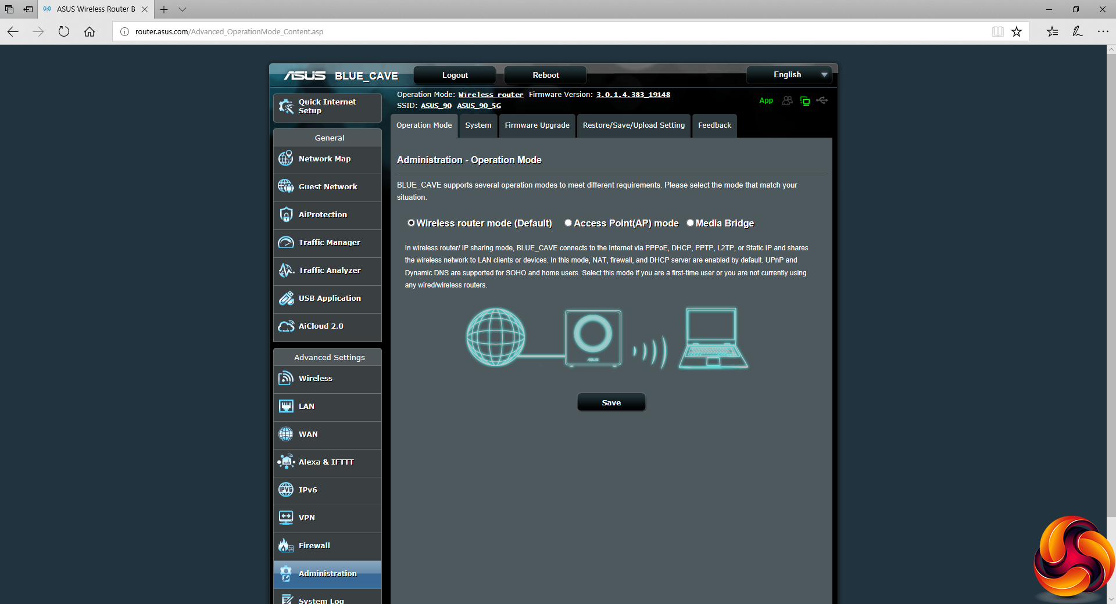Open the Feedback tab
This screenshot has width=1116, height=604.
(715, 125)
